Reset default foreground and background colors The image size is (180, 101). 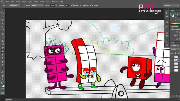pyautogui.click(x=1, y=82)
